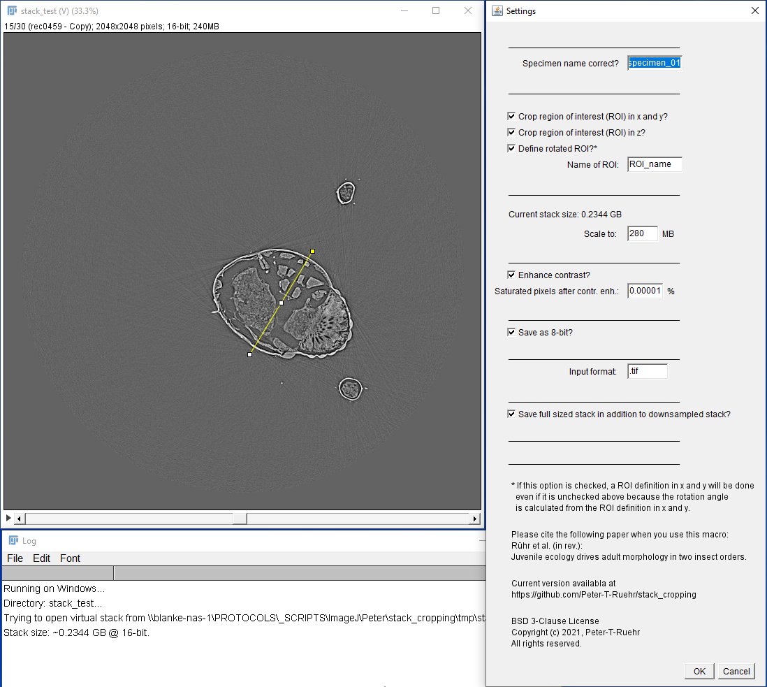Screen dimensions: 767x687
Task: Click the Scale to MB field
Action: (642, 233)
